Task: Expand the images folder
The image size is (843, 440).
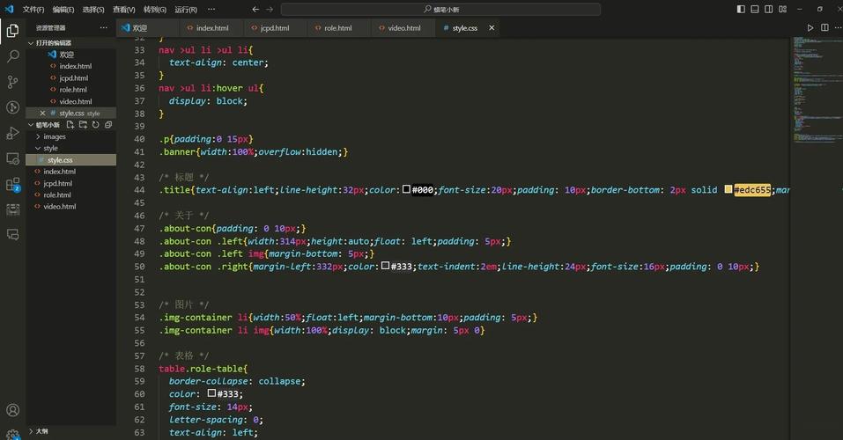Action: [55, 136]
